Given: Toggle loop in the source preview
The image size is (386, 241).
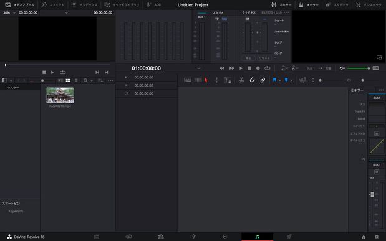Looking at the screenshot, I should (62, 72).
